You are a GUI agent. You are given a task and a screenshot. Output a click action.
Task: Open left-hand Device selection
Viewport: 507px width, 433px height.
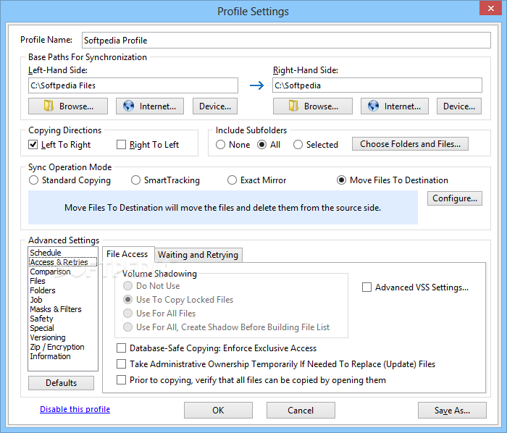pos(215,106)
